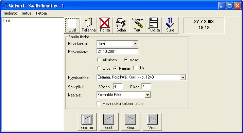
Task: Go to next record (Seur.)
Action: click(131, 122)
